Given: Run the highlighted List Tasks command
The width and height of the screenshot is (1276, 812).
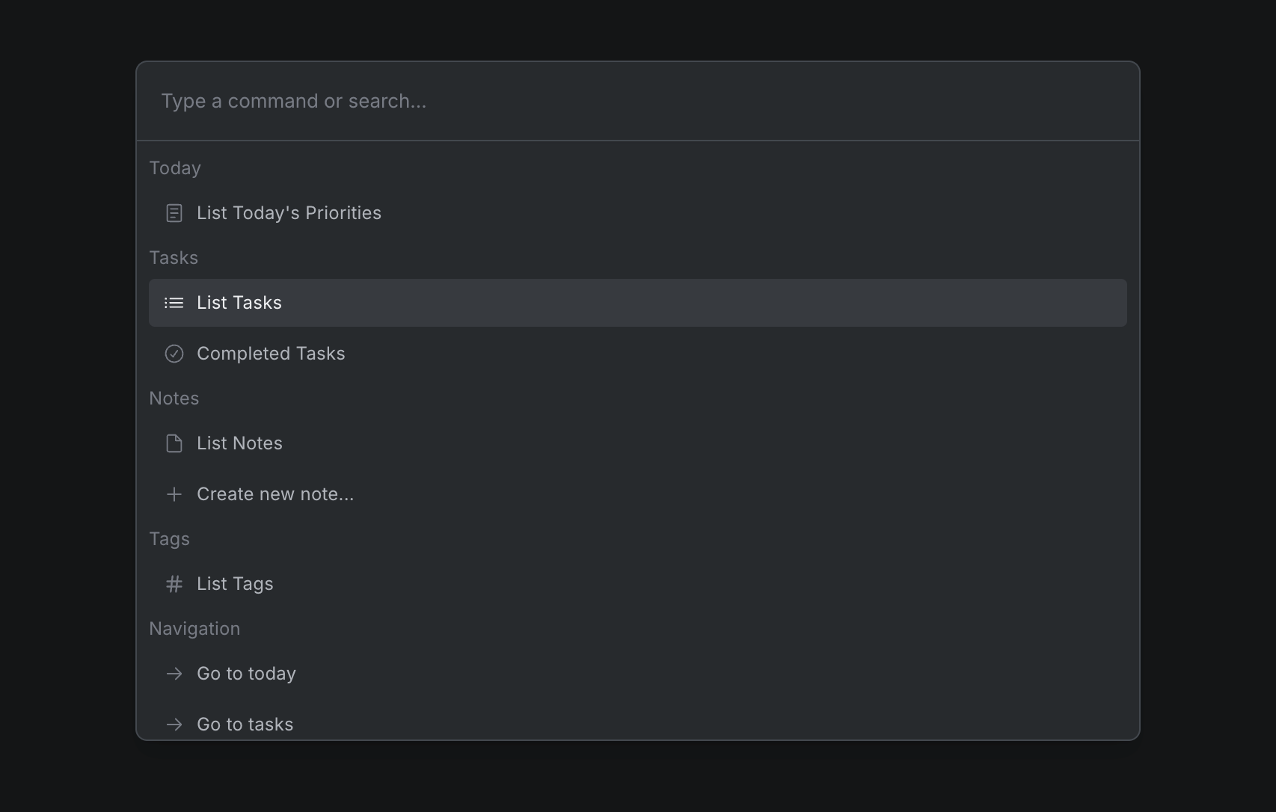Looking at the screenshot, I should 239,303.
